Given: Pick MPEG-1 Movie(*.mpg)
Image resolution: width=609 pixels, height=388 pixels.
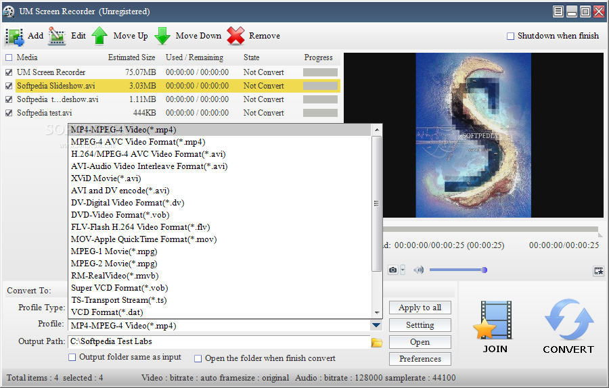Looking at the screenshot, I should click(220, 251).
